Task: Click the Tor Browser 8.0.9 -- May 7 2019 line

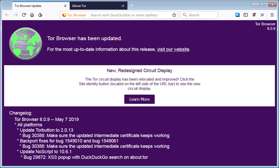Action: (x=47, y=119)
